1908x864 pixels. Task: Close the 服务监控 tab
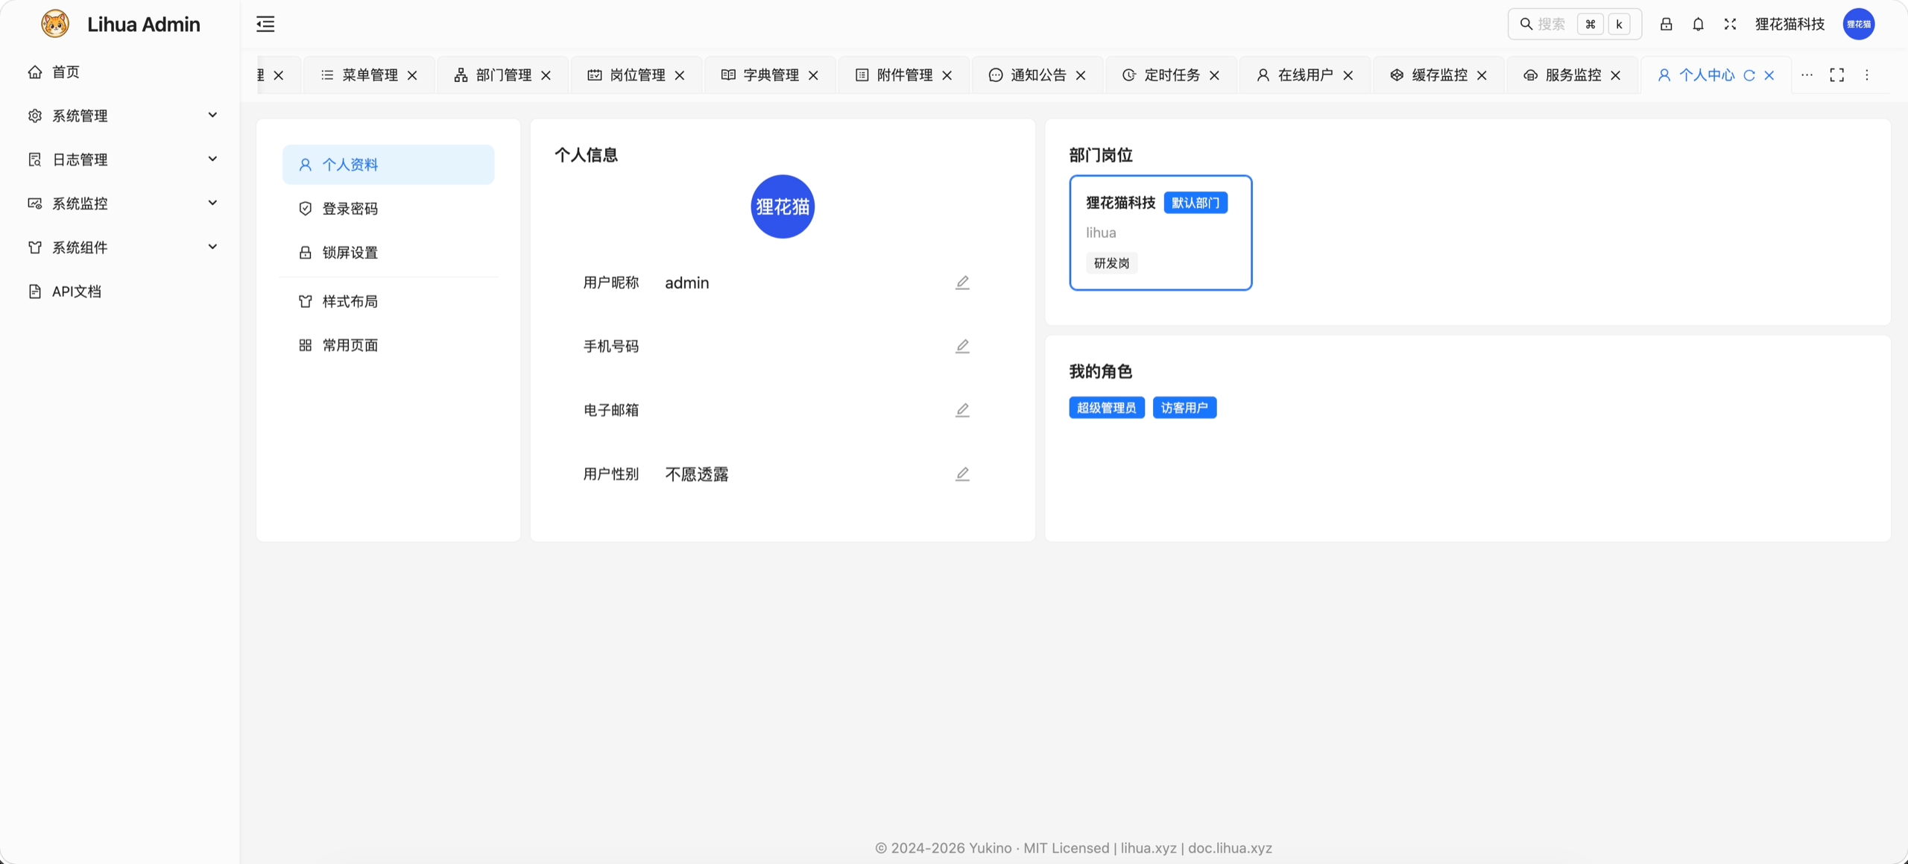tap(1615, 75)
